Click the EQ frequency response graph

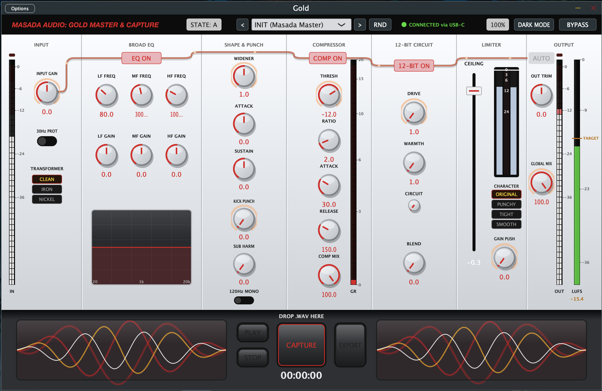pyautogui.click(x=141, y=247)
